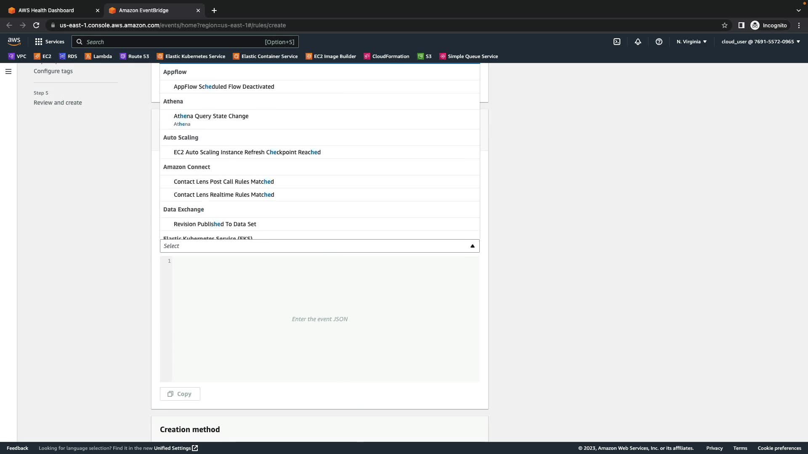Expand the N. Virginia region dropdown
Viewport: 808px width, 454px height.
(x=691, y=42)
